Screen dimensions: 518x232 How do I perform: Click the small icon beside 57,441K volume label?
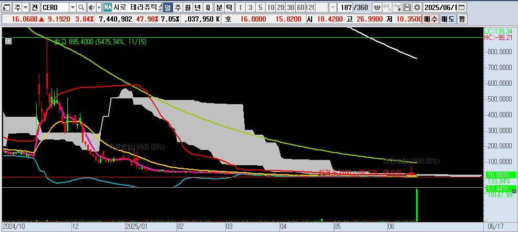coord(514,191)
